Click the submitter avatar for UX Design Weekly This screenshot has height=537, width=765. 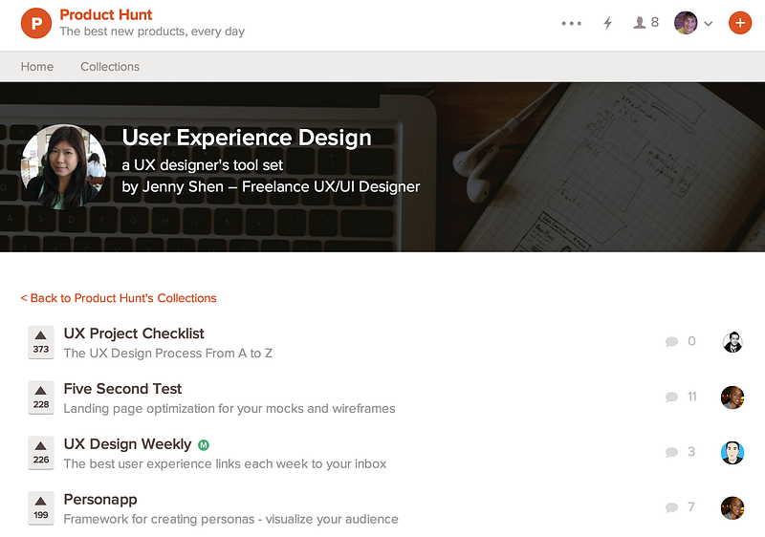click(x=732, y=453)
